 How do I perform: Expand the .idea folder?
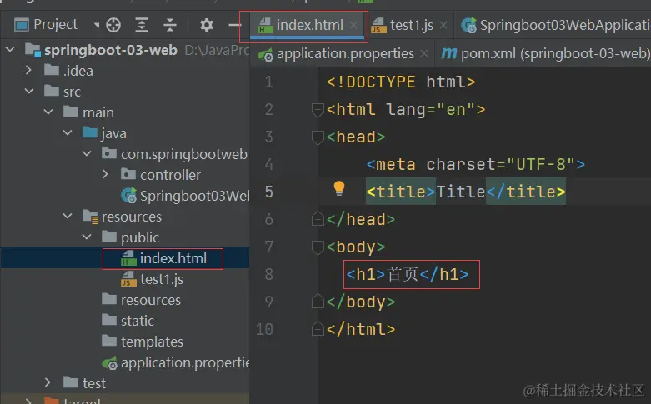click(28, 70)
